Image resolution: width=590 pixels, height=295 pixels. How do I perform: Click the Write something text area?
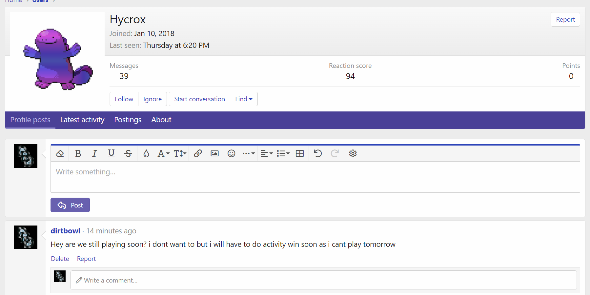click(x=315, y=177)
